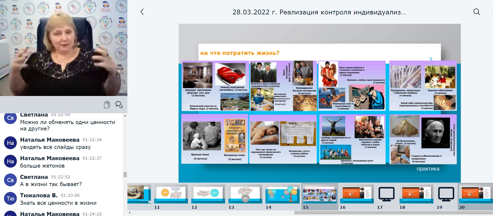Open slide 16 orange thumbnail
This screenshot has width=493, height=216.
coord(357,194)
